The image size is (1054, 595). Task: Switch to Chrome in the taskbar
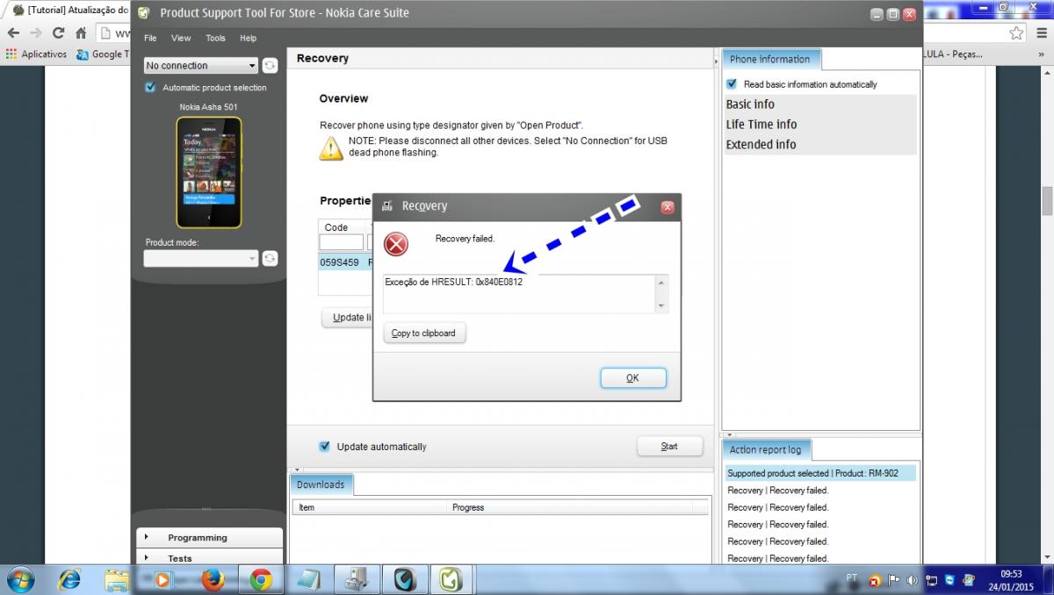261,580
